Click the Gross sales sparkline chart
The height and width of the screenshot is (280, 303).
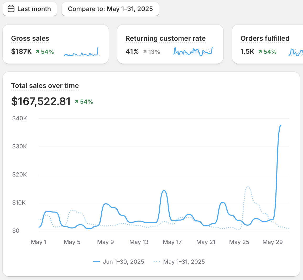click(82, 52)
